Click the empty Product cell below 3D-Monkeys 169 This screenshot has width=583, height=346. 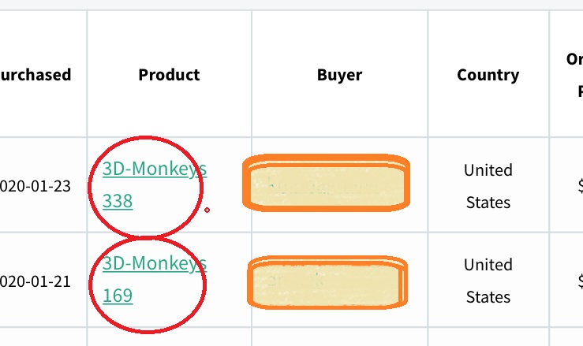(169, 337)
